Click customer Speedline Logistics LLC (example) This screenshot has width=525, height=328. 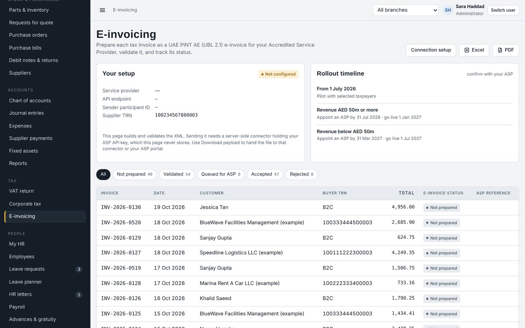click(241, 253)
